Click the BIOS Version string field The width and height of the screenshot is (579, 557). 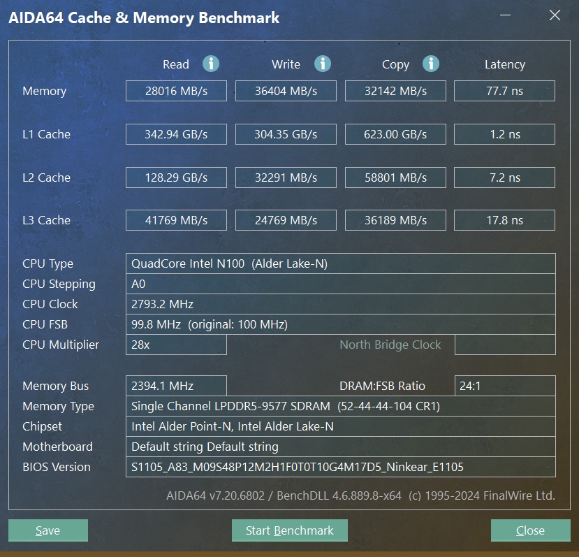[341, 467]
